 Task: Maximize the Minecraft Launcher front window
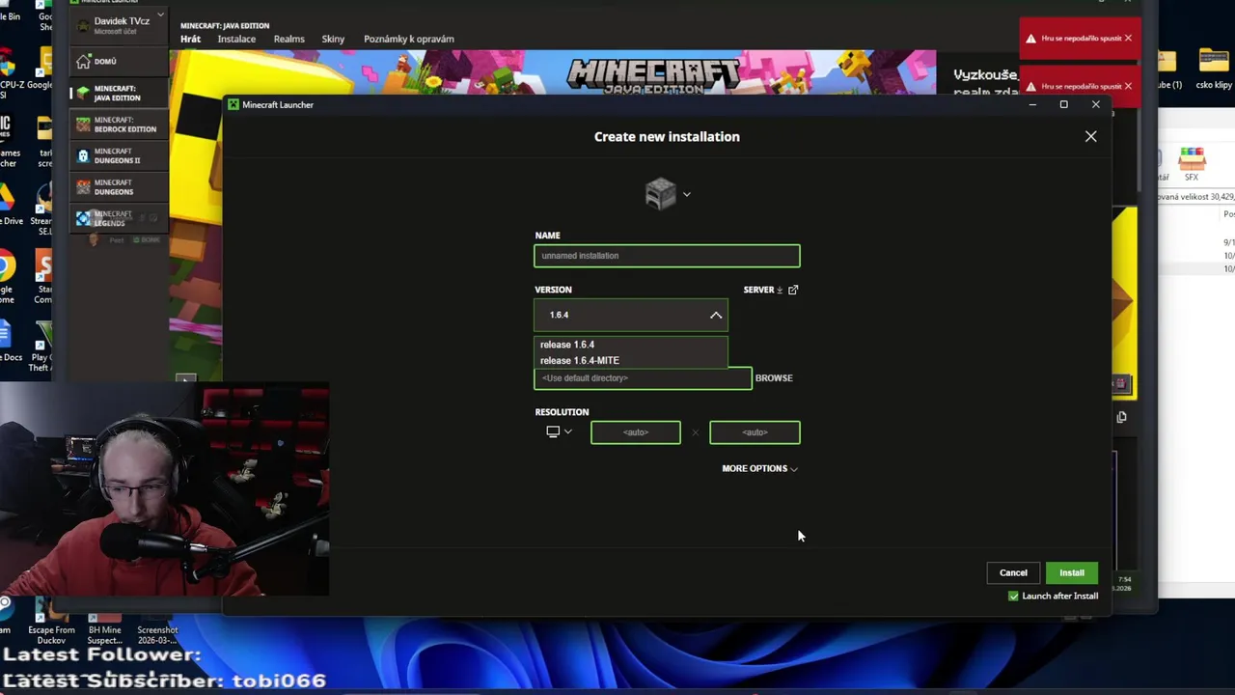click(x=1064, y=104)
